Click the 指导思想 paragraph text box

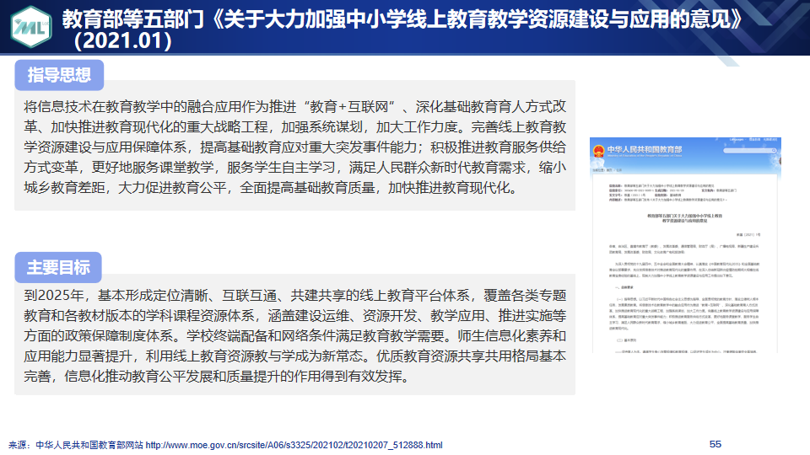[x=294, y=147]
